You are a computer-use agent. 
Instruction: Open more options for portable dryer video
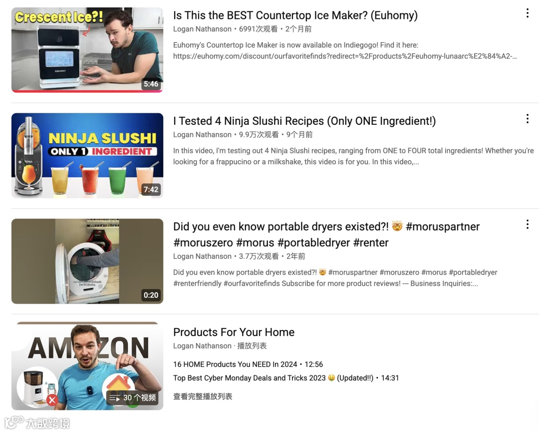(527, 225)
